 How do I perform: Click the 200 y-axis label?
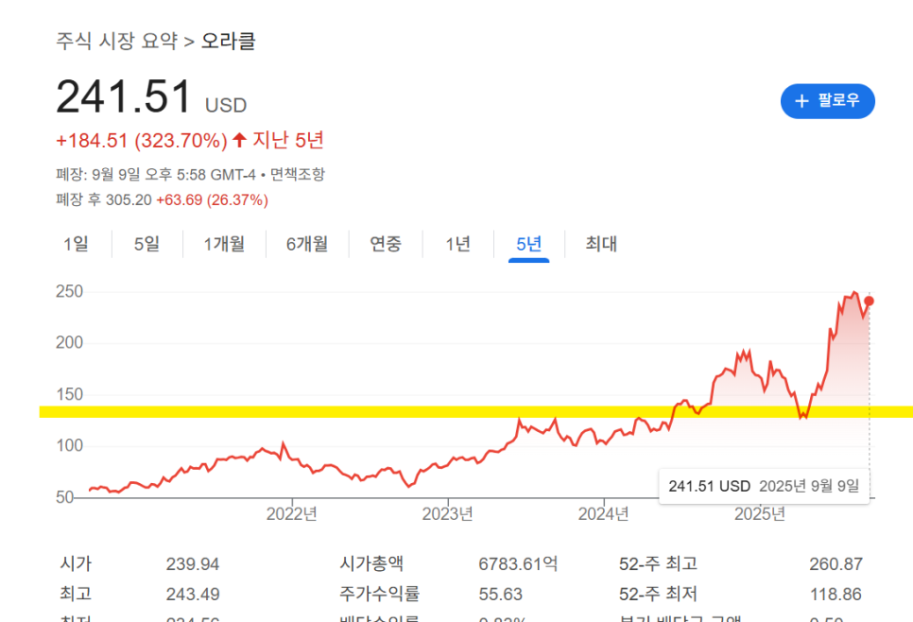pyautogui.click(x=69, y=342)
